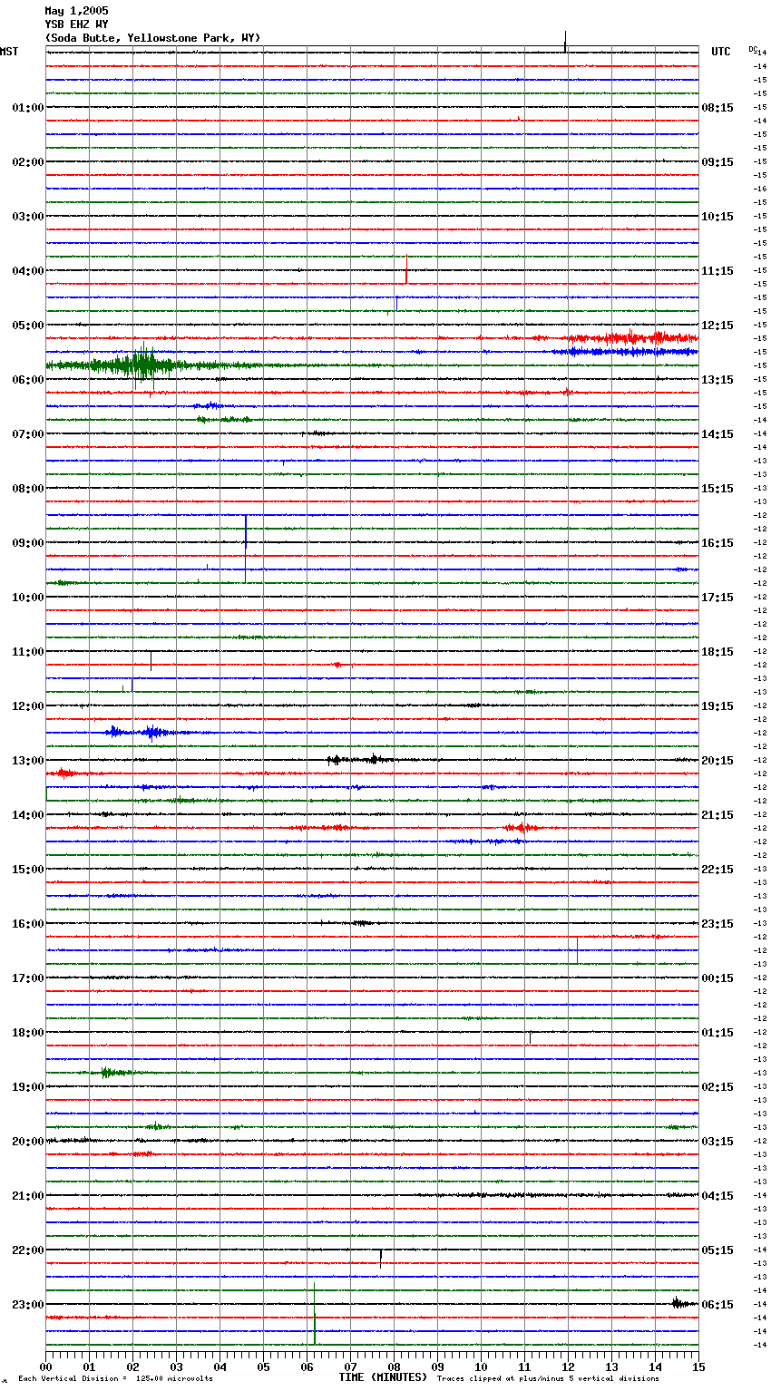
Task: Click the station code "YSB EHZ WY"
Action: click(x=76, y=24)
